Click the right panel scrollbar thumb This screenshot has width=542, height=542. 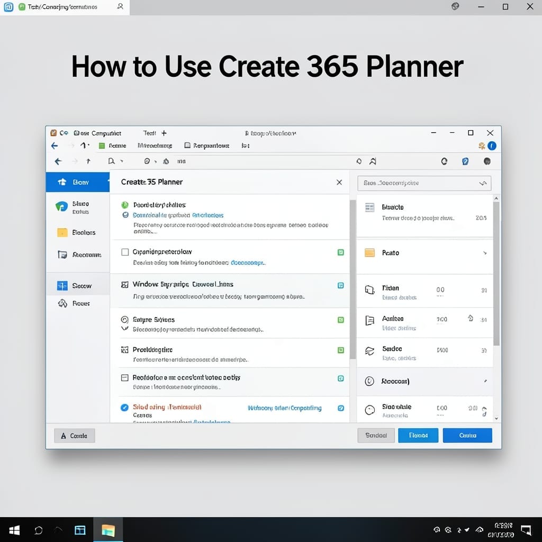496,274
